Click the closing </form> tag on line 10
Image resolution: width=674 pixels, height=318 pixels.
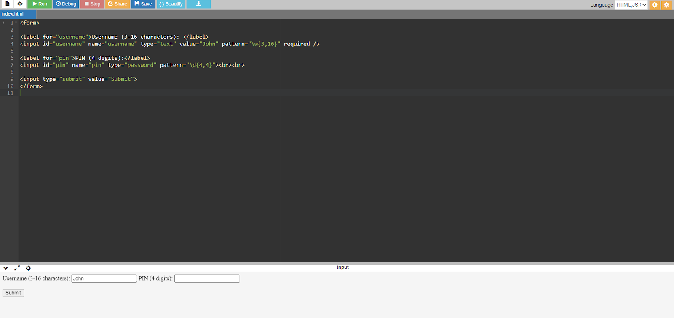(31, 86)
